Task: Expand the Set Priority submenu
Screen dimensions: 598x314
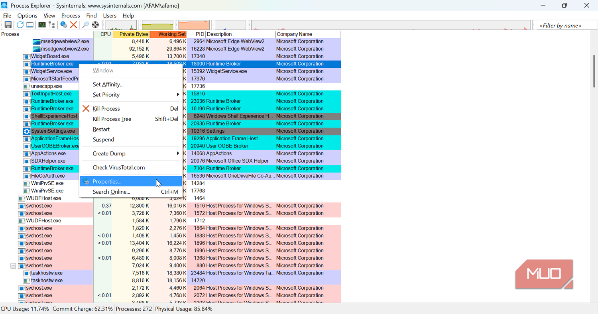Action: [131, 95]
